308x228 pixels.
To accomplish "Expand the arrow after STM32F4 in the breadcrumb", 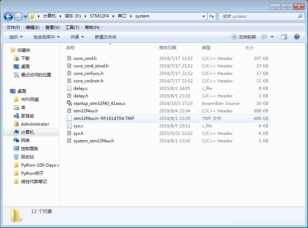I will tap(113, 16).
